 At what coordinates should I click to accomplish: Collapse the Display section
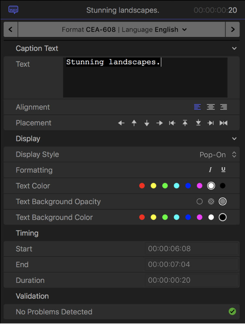(x=234, y=138)
